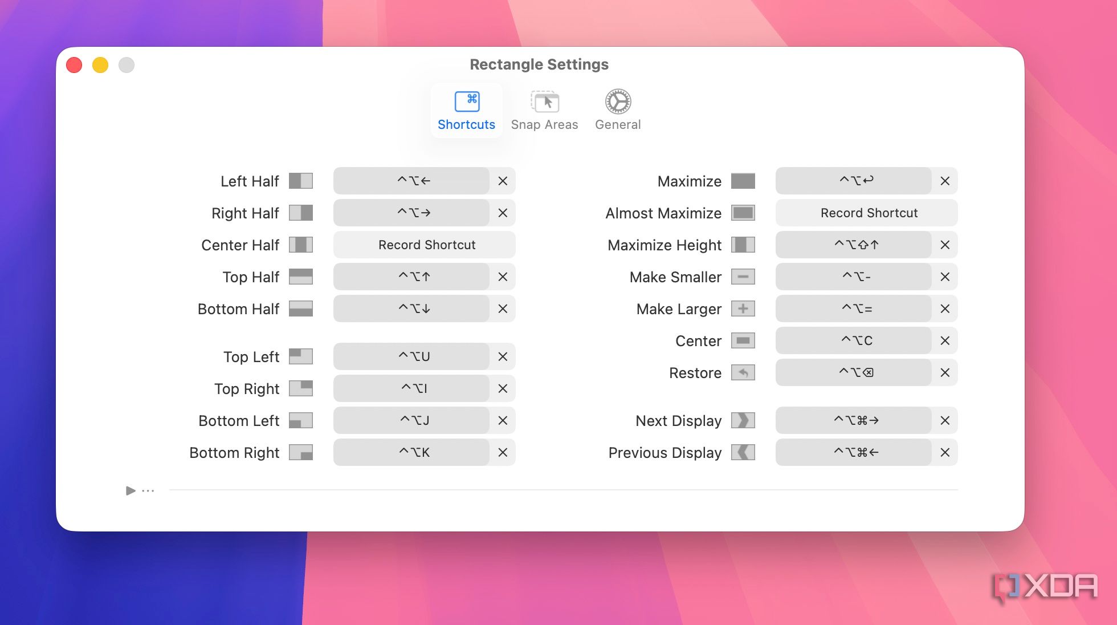Edit the Make Larger shortcut field
1117x625 pixels.
coord(854,309)
